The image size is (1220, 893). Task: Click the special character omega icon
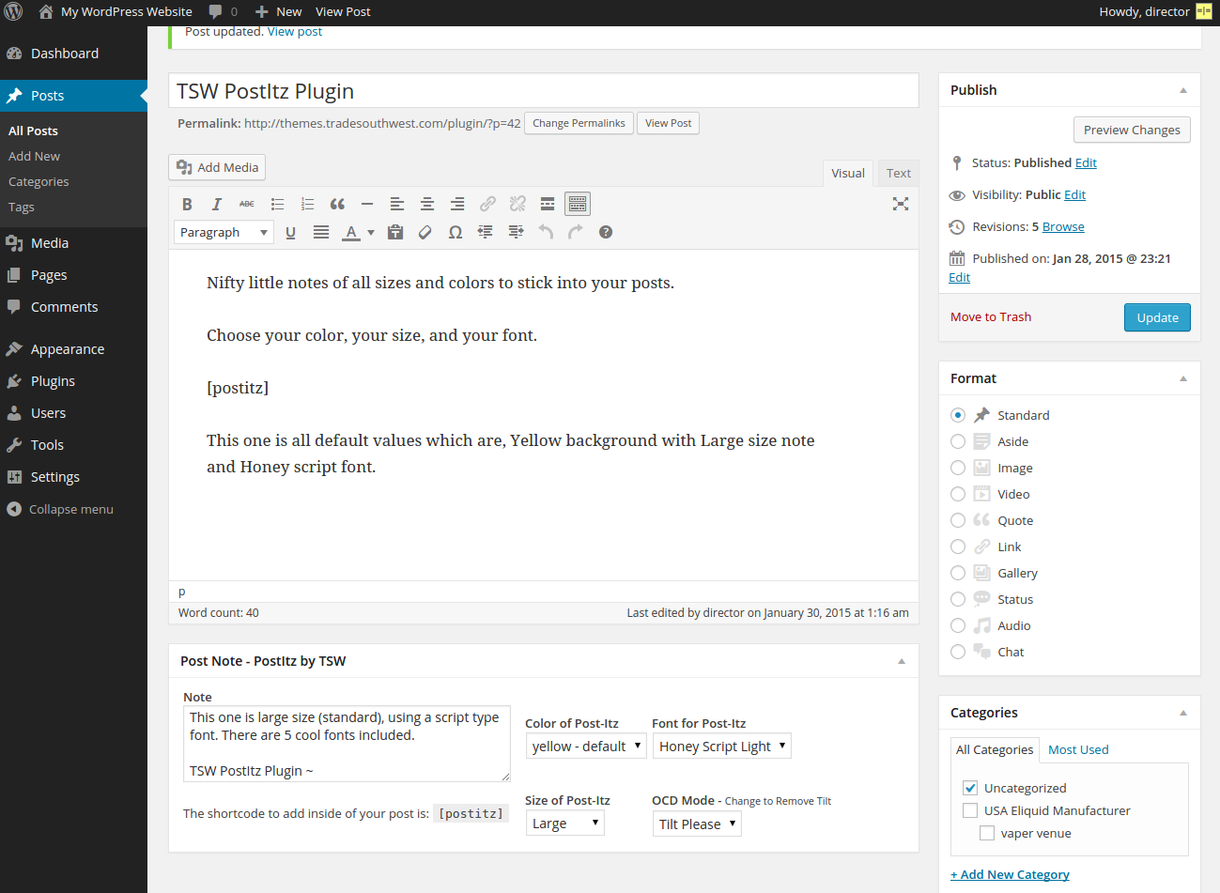coord(456,232)
